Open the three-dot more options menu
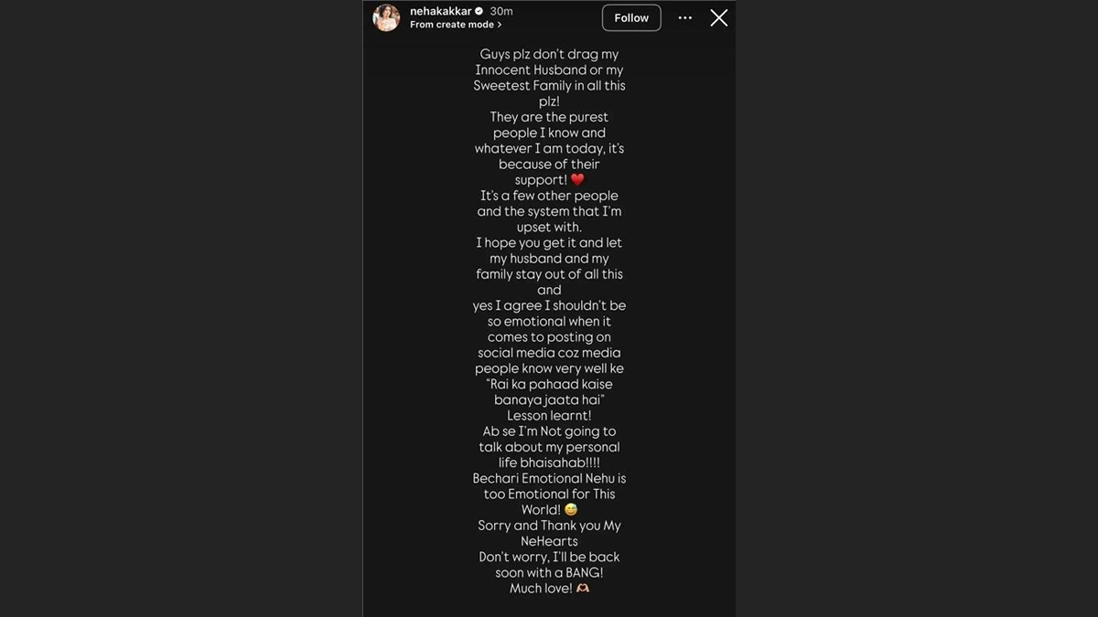 685,17
